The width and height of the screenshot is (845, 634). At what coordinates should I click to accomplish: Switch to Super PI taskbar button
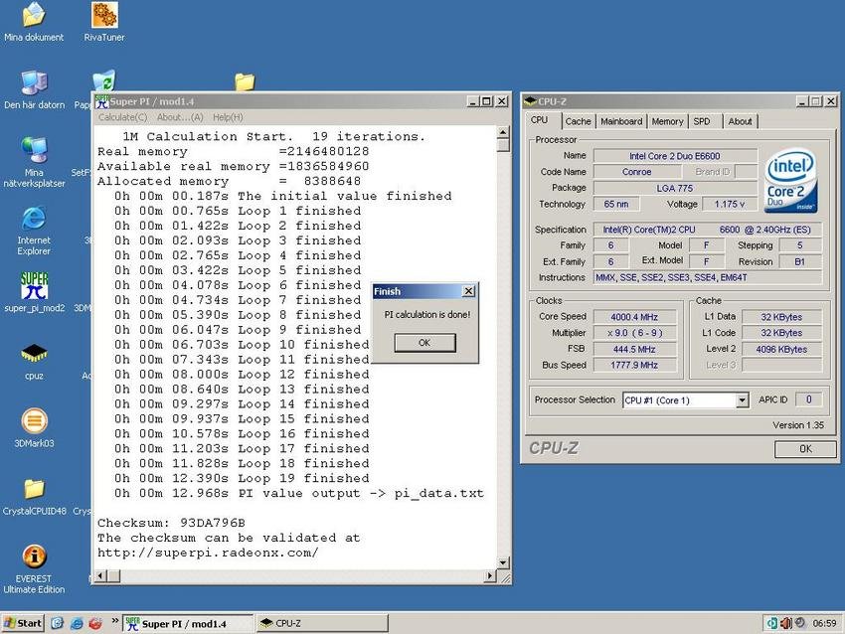click(x=188, y=623)
